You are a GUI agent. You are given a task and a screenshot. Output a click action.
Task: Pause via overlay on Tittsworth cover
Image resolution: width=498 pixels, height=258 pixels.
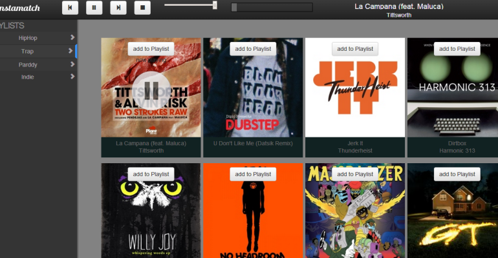pyautogui.click(x=151, y=91)
